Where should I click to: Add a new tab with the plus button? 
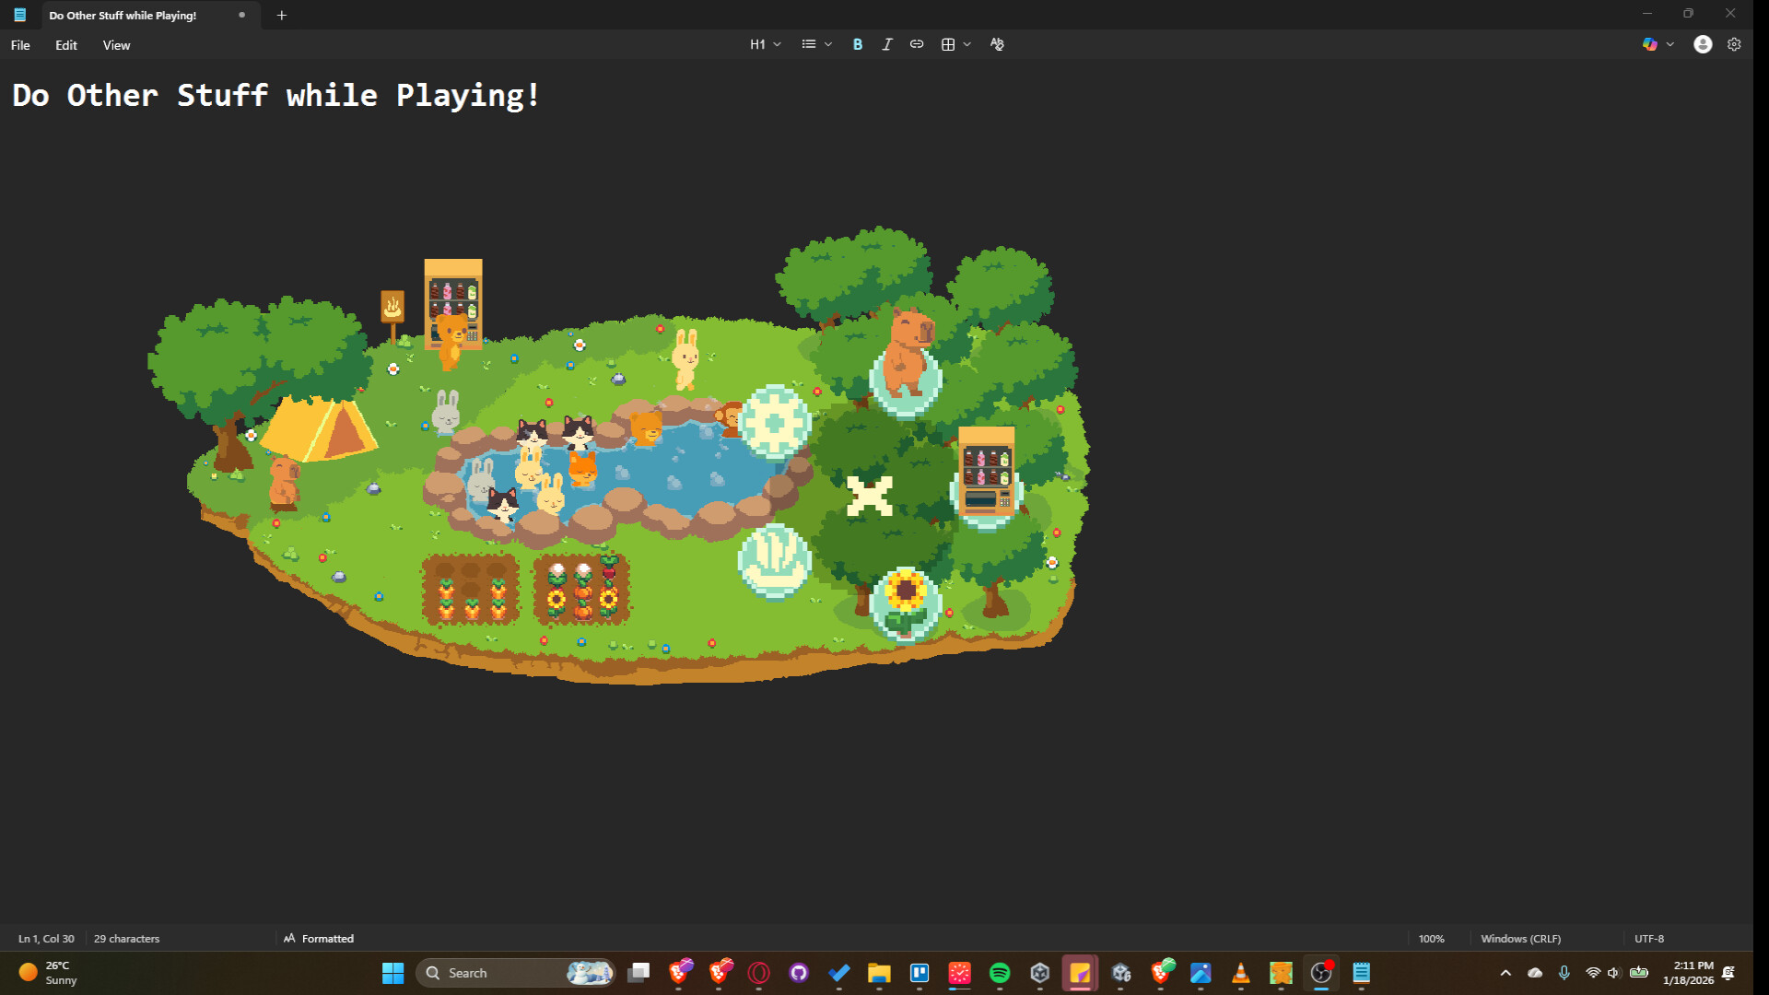[282, 15]
